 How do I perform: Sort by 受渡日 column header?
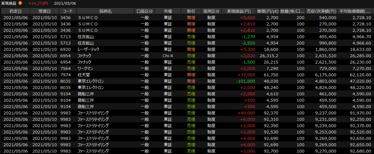[x=44, y=11]
